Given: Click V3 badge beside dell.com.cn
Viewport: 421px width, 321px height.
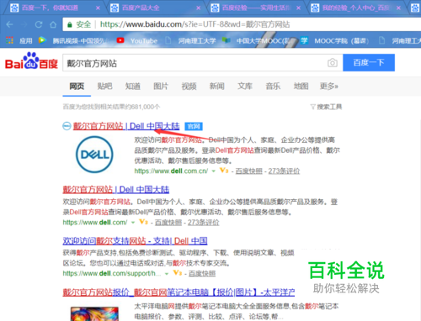Looking at the screenshot, I should pyautogui.click(x=224, y=171).
